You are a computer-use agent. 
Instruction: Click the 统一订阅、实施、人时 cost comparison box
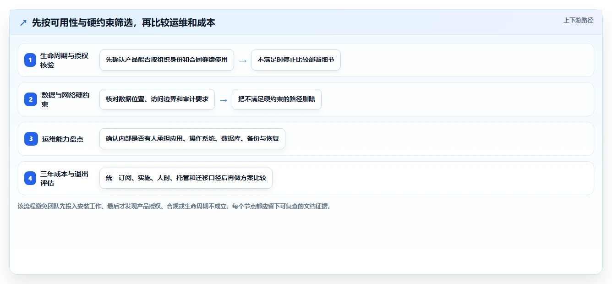(186, 178)
